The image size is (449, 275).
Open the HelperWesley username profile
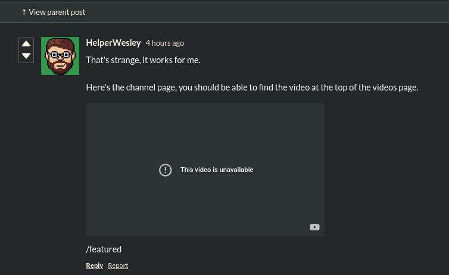(113, 43)
